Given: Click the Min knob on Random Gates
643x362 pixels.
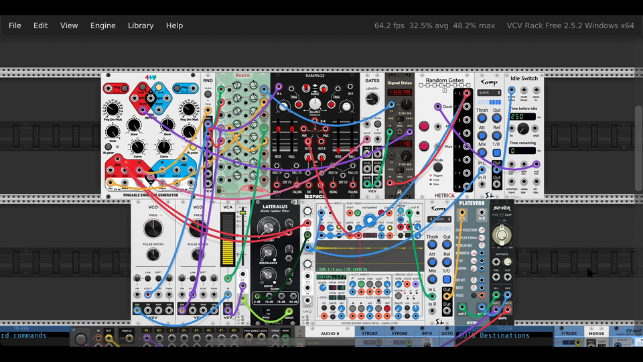Looking at the screenshot, I should coord(423,126).
